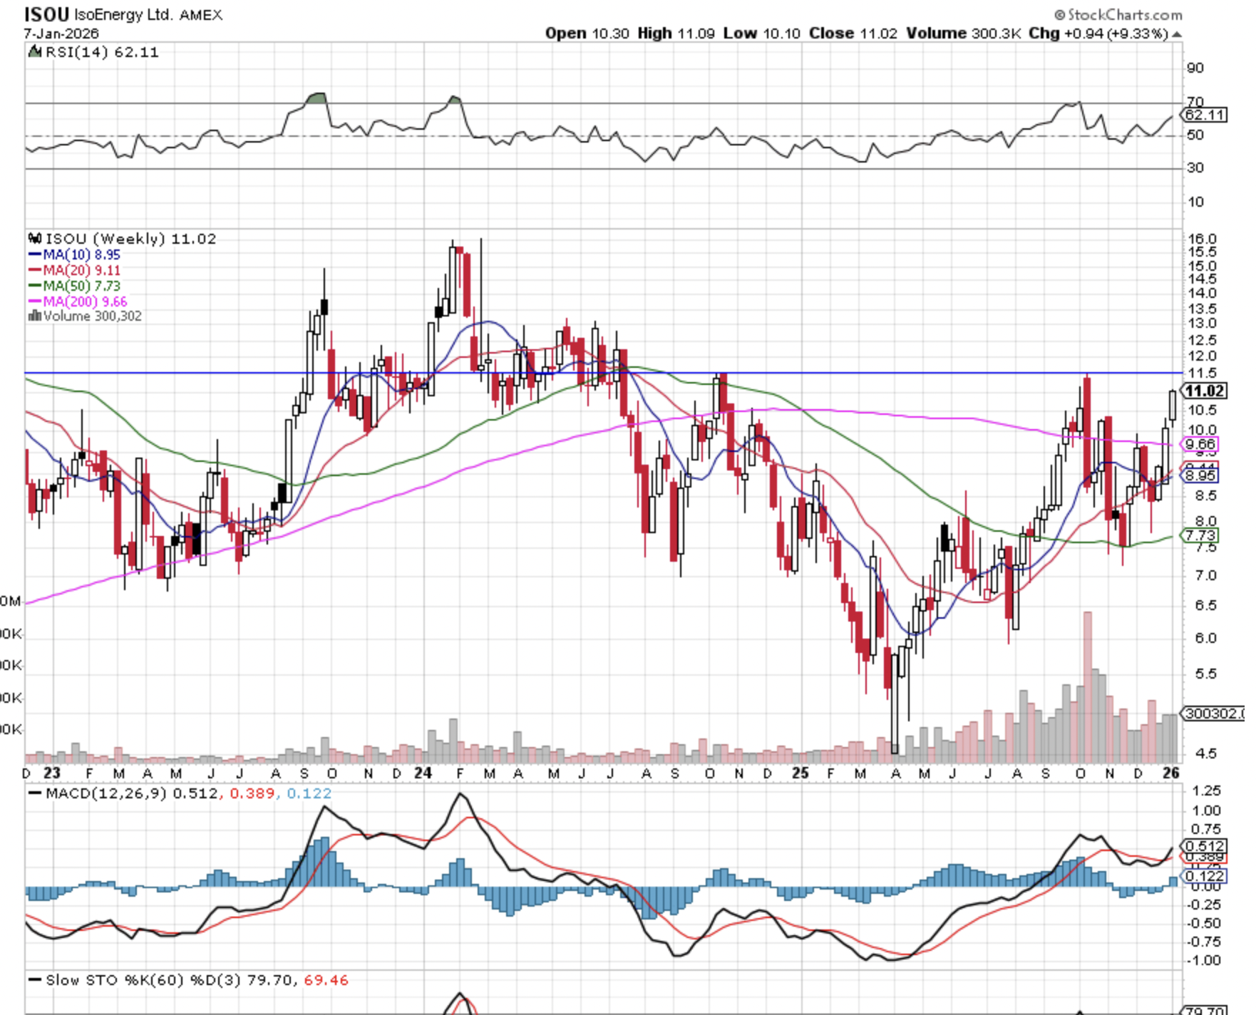Click the MACD value tag 0.512
1256x1015 pixels.
point(1204,846)
